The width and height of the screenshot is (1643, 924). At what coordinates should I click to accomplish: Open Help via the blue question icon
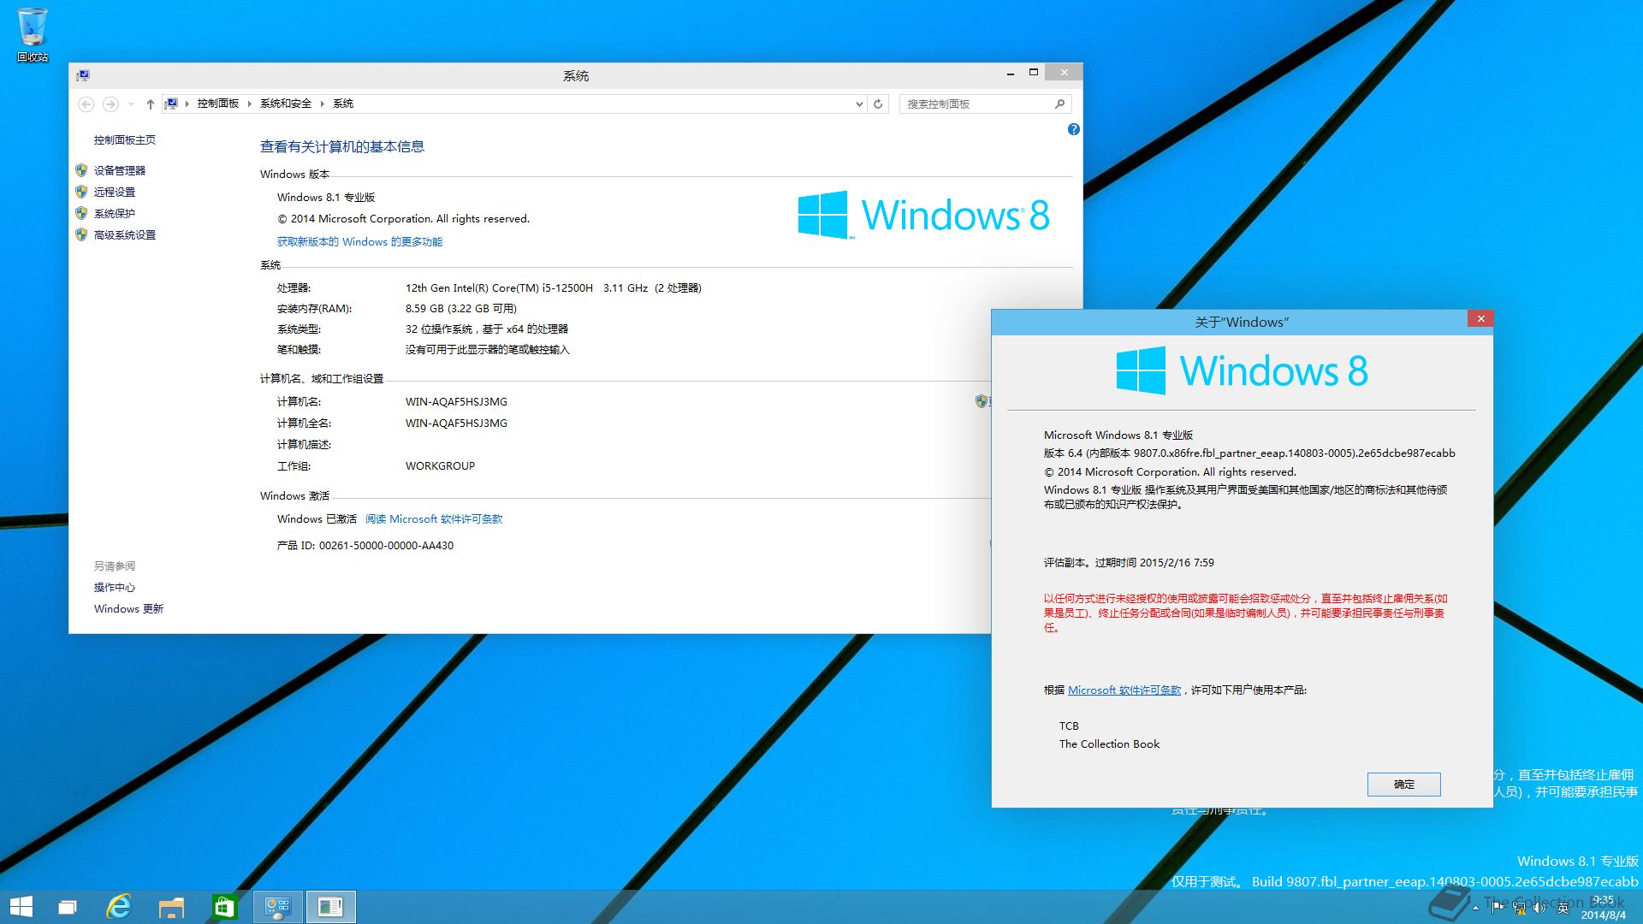[x=1073, y=129]
